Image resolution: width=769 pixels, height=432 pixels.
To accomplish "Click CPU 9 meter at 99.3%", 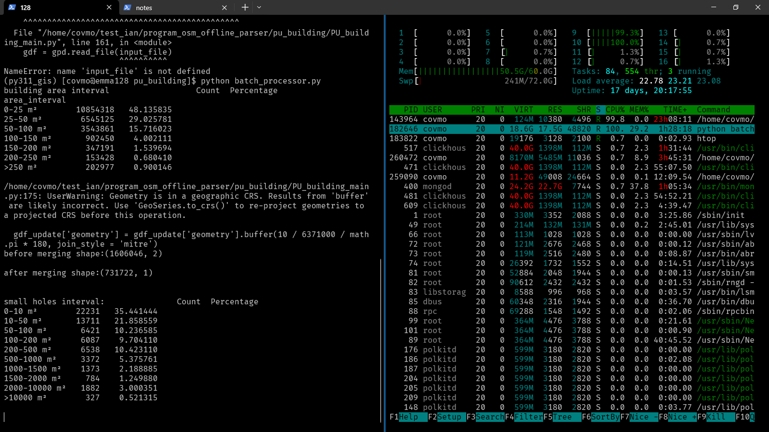I will pyautogui.click(x=608, y=33).
